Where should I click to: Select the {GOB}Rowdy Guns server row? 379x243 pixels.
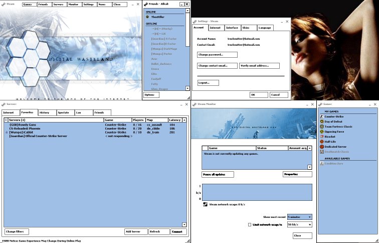tap(95, 125)
